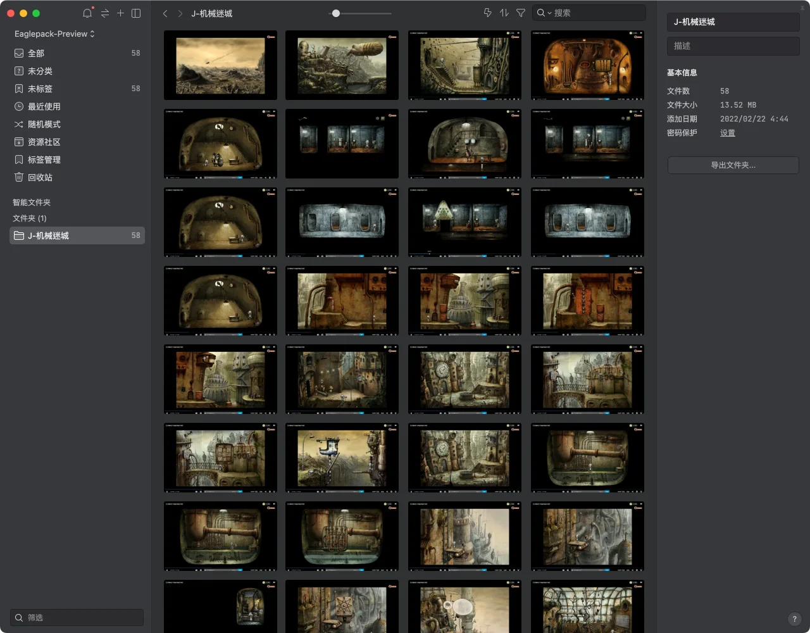Open the filter funnel icon
The image size is (810, 633).
pos(521,13)
